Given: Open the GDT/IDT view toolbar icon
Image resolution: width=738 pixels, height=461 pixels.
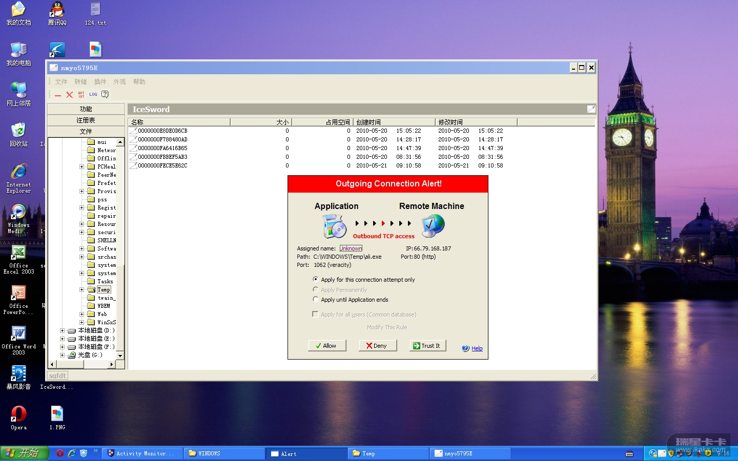Looking at the screenshot, I should 81,95.
